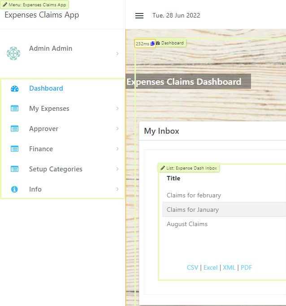The height and width of the screenshot is (306, 286).
Task: Click the Admin Admin avatar icon
Action: [x=13, y=53]
